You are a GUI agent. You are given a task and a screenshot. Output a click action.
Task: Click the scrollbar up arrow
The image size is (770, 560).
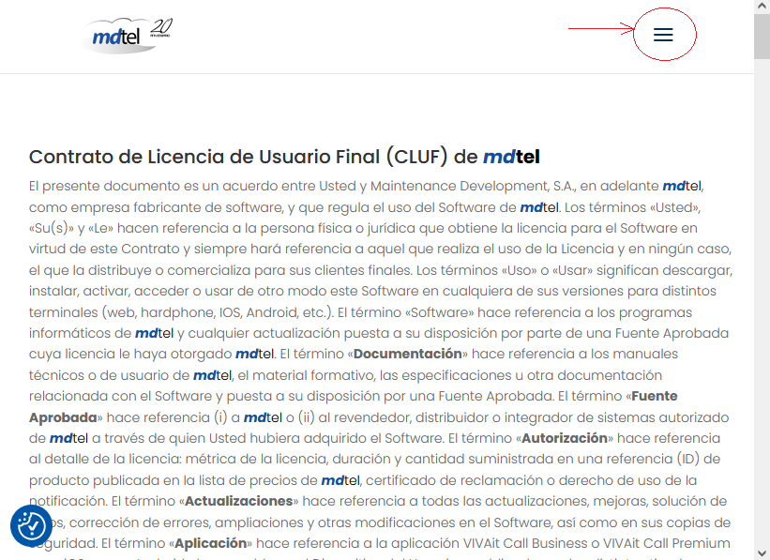pos(762,8)
